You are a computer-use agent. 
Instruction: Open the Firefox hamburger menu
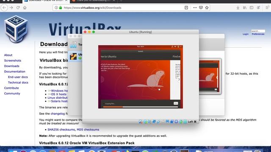pyautogui.click(x=267, y=8)
